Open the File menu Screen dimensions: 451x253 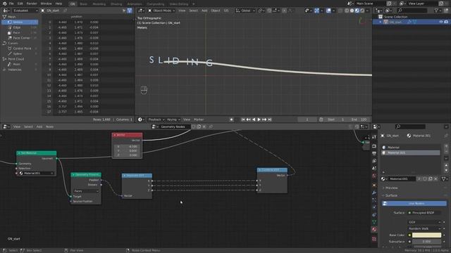11,4
